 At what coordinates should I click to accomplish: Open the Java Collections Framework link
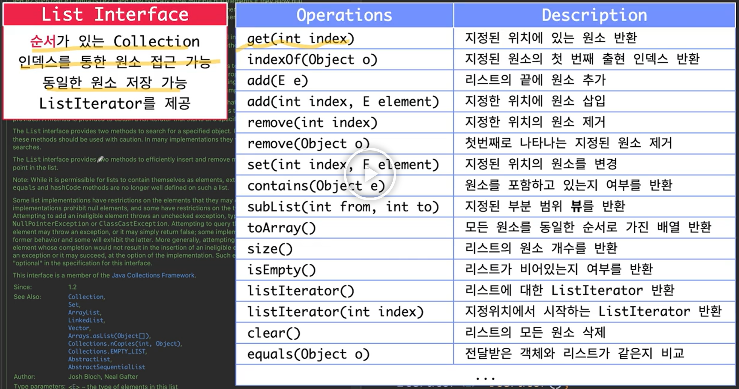click(153, 275)
